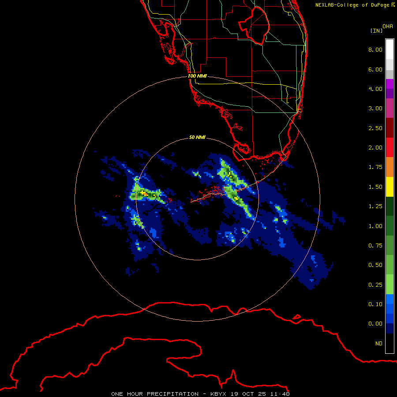Select the 0.10 legend value
The image size is (397, 397).
tap(375, 304)
